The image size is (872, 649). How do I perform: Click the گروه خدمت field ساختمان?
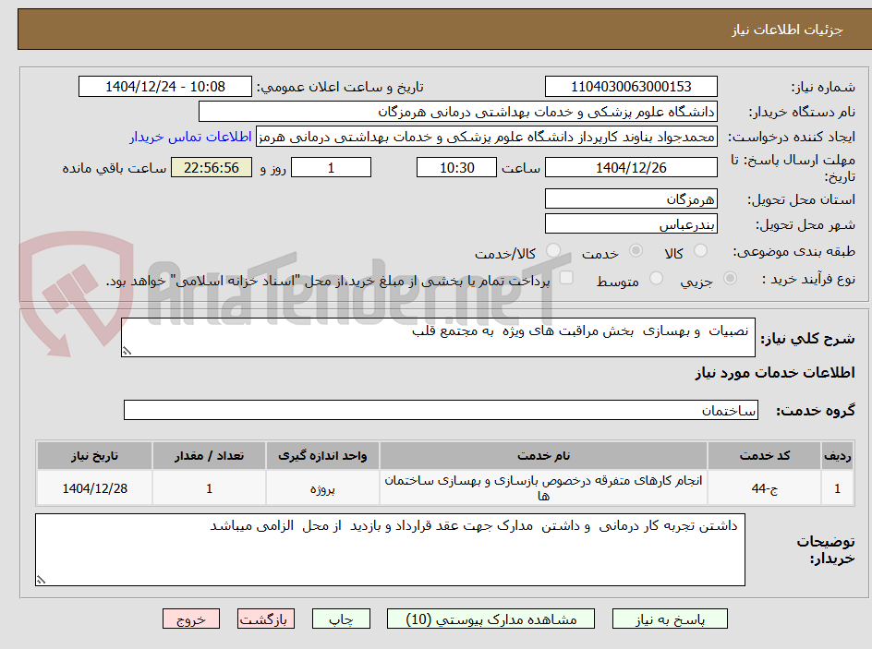pyautogui.click(x=441, y=410)
